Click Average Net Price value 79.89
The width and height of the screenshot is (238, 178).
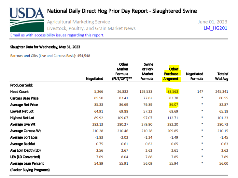148,104
